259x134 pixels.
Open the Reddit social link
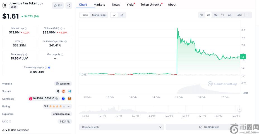(x=64, y=91)
